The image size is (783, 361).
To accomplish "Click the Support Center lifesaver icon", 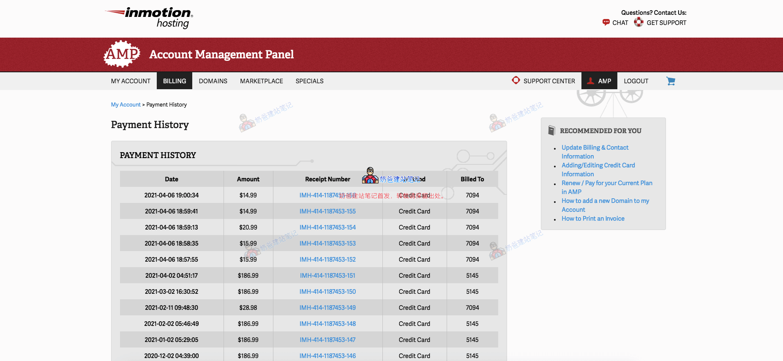I will tap(516, 80).
